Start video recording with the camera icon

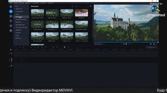[x=64, y=47]
